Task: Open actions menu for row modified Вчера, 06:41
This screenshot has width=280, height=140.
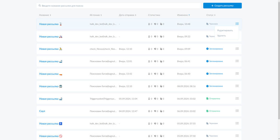Action: pos(237,61)
